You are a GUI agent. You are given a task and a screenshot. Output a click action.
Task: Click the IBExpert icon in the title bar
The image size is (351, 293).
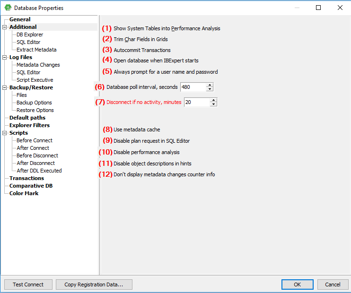click(8, 8)
